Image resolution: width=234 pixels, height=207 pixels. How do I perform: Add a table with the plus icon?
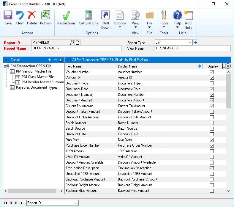coord(50,60)
